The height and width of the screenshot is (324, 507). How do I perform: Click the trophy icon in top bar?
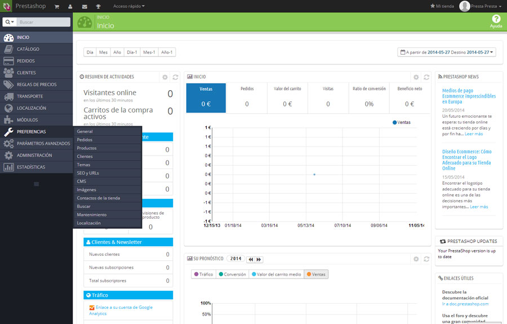pos(98,6)
